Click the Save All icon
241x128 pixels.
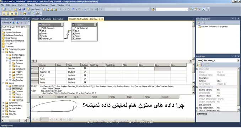23,9
